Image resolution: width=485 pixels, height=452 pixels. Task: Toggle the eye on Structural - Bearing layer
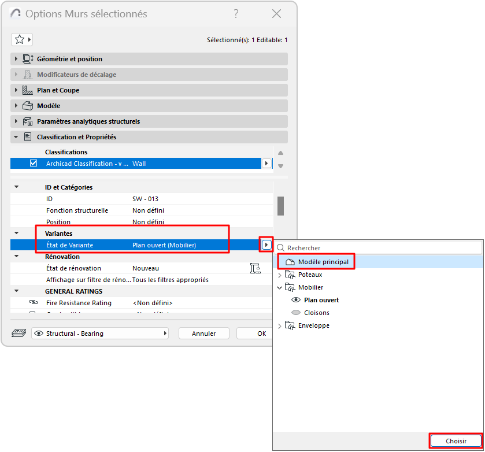pos(39,333)
